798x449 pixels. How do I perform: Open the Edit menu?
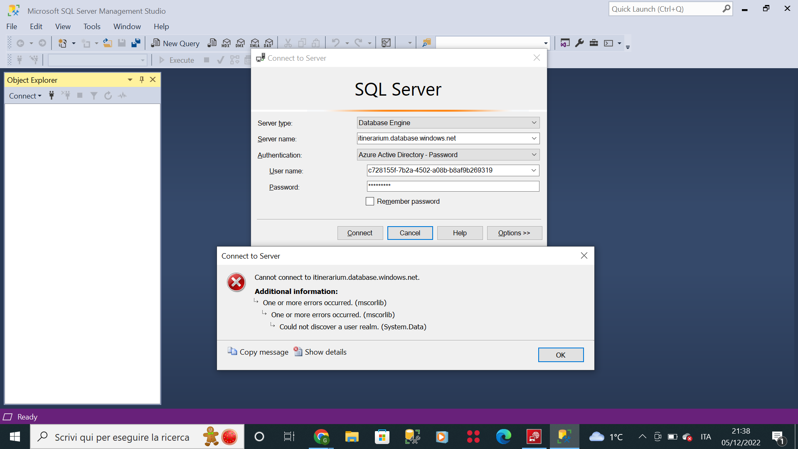click(36, 27)
